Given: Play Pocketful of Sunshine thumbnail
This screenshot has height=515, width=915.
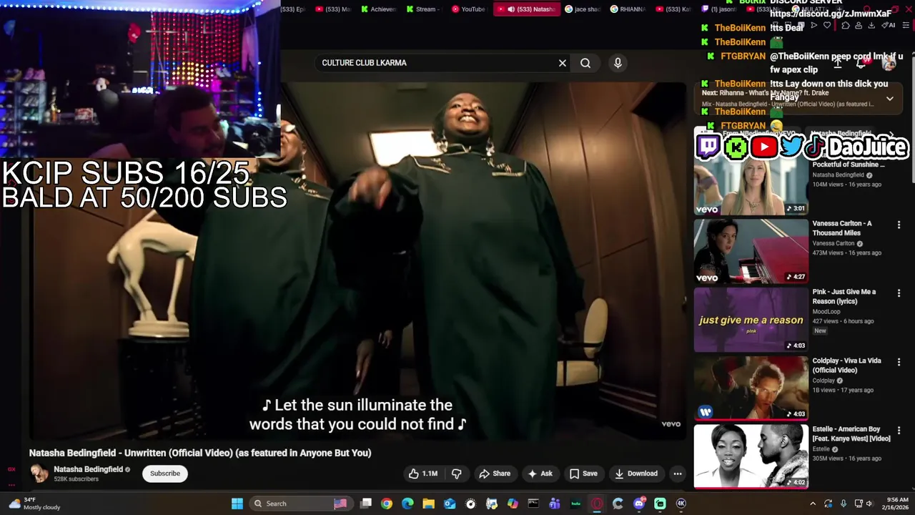Looking at the screenshot, I should (x=751, y=182).
